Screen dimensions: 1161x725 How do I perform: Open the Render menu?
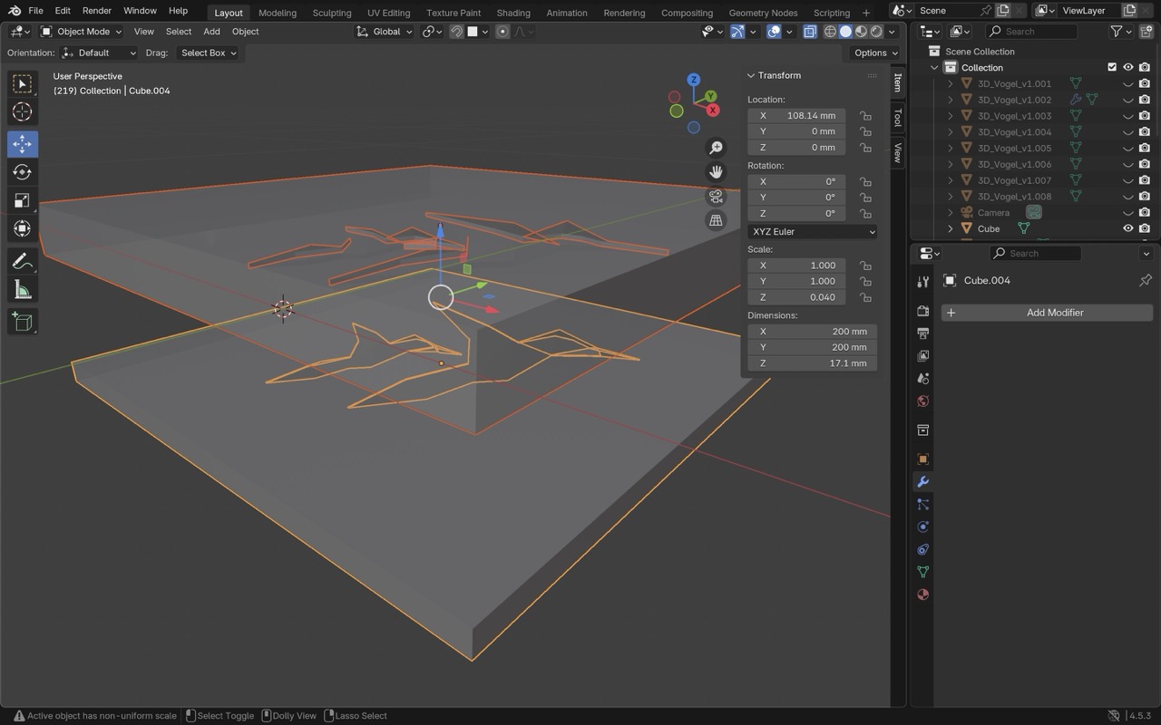(x=96, y=11)
